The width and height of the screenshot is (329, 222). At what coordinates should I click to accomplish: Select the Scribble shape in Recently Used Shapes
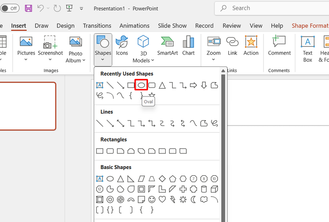pyautogui.click(x=100, y=96)
